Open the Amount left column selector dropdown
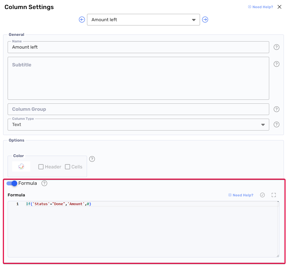Viewport: 287px width, 269px height. click(x=143, y=20)
